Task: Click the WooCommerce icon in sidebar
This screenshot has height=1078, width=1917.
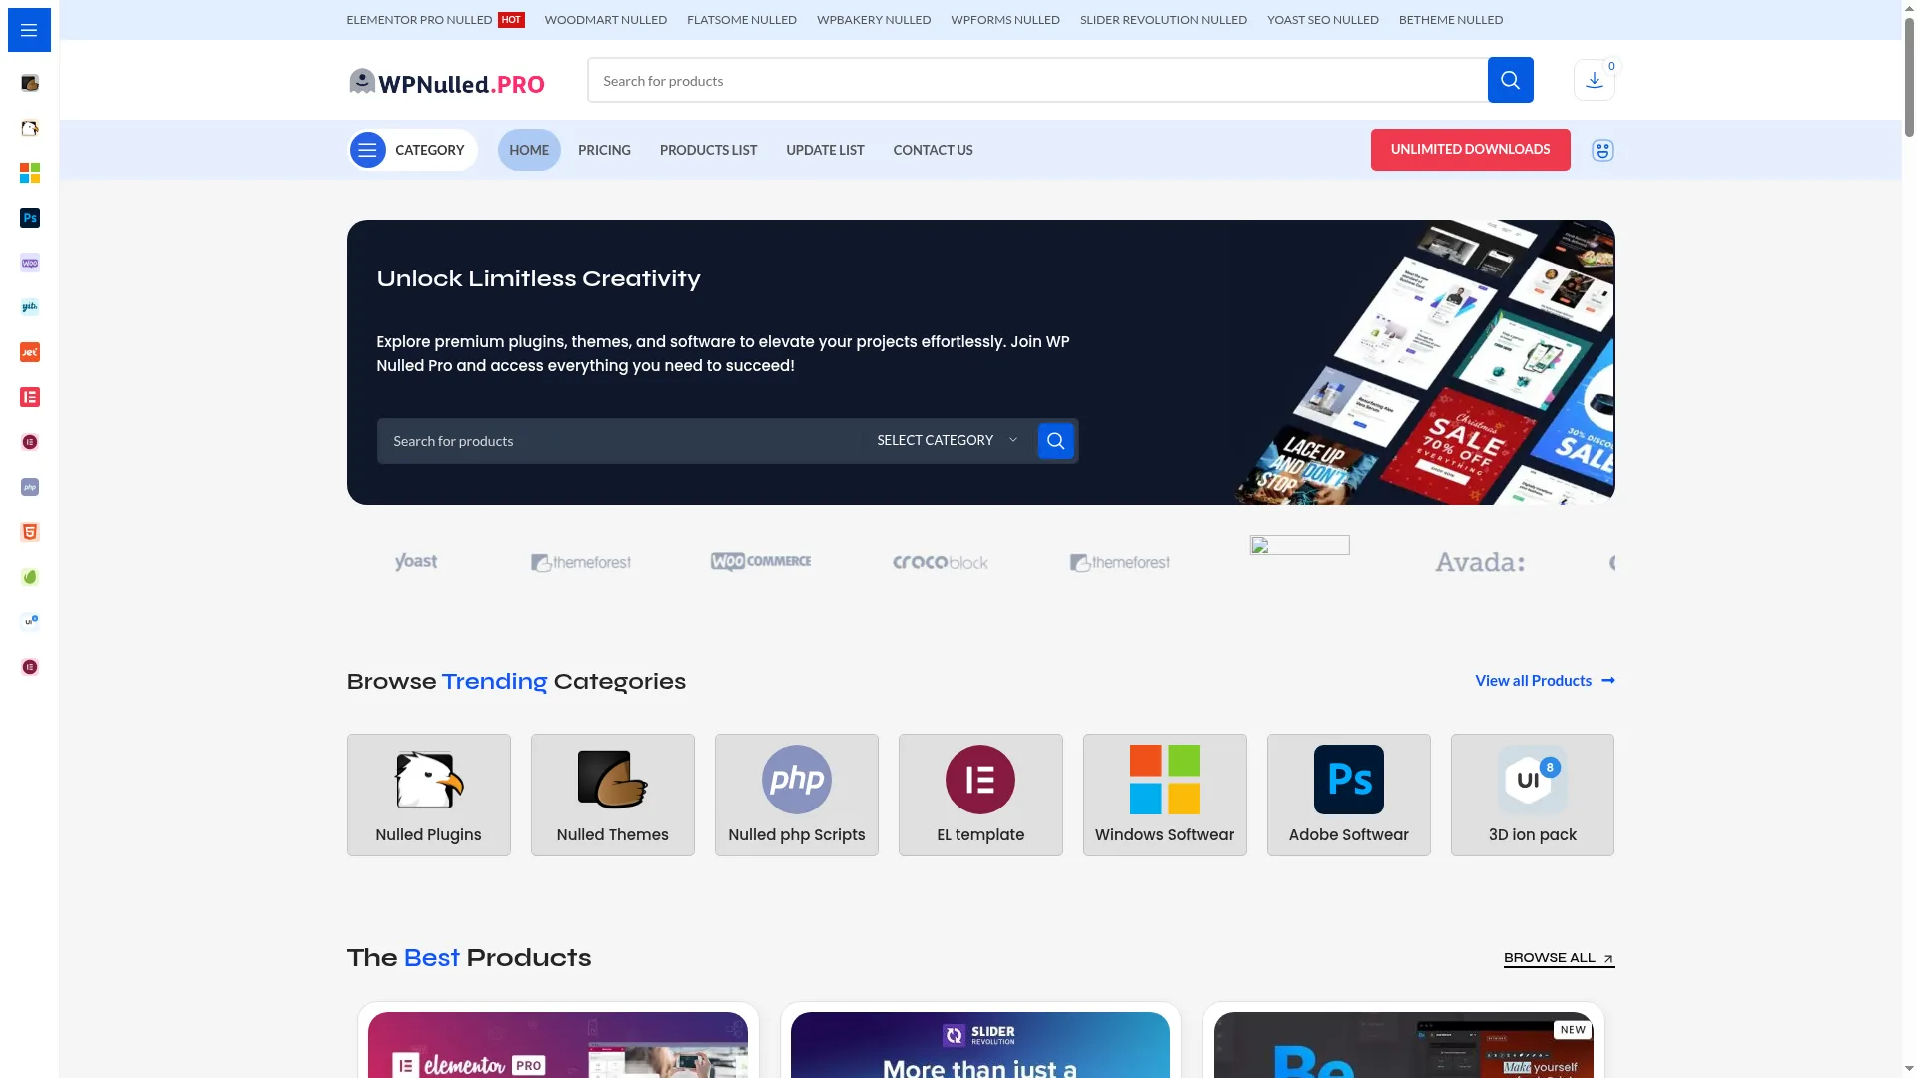Action: point(30,263)
